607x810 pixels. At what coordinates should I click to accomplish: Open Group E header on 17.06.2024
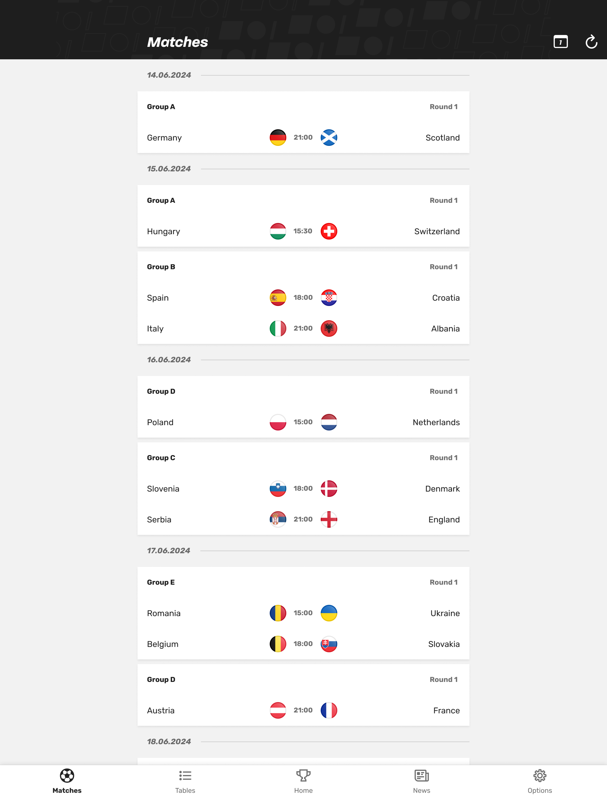click(161, 582)
